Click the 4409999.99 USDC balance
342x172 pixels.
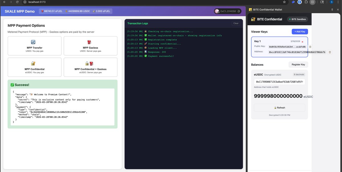tap(77, 11)
